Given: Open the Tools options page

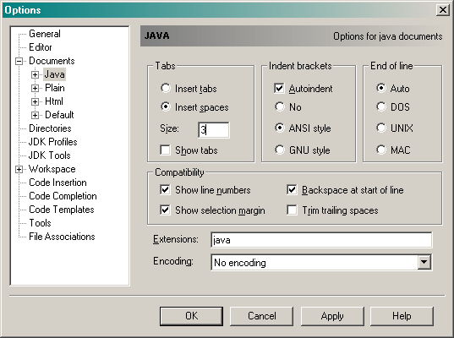Looking at the screenshot, I should [x=40, y=223].
